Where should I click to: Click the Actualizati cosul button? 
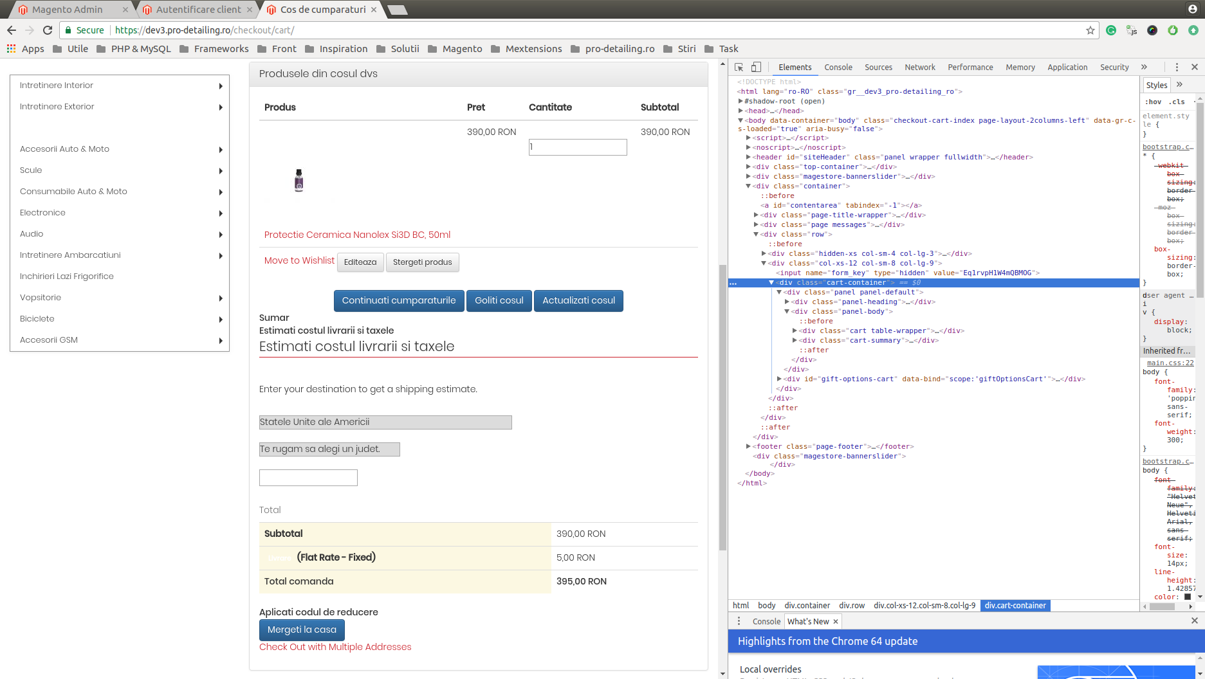pos(578,301)
